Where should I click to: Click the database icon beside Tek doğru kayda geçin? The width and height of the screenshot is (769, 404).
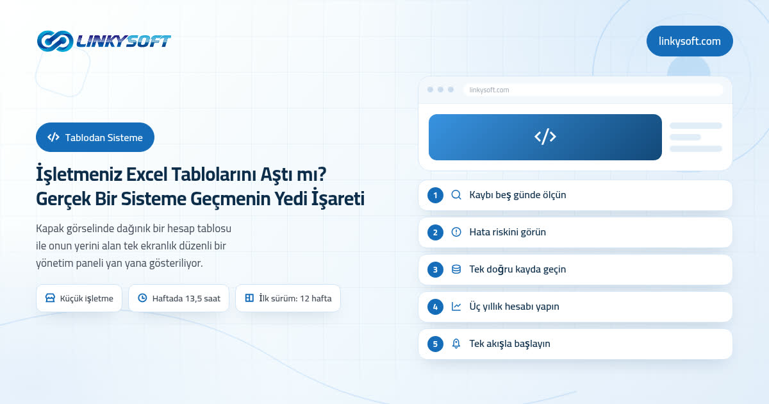(x=456, y=269)
